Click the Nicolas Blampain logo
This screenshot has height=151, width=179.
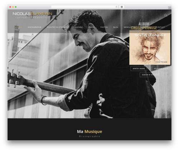pyautogui.click(x=32, y=15)
